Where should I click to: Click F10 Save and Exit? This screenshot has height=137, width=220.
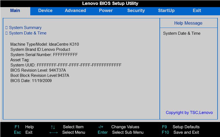186,132
